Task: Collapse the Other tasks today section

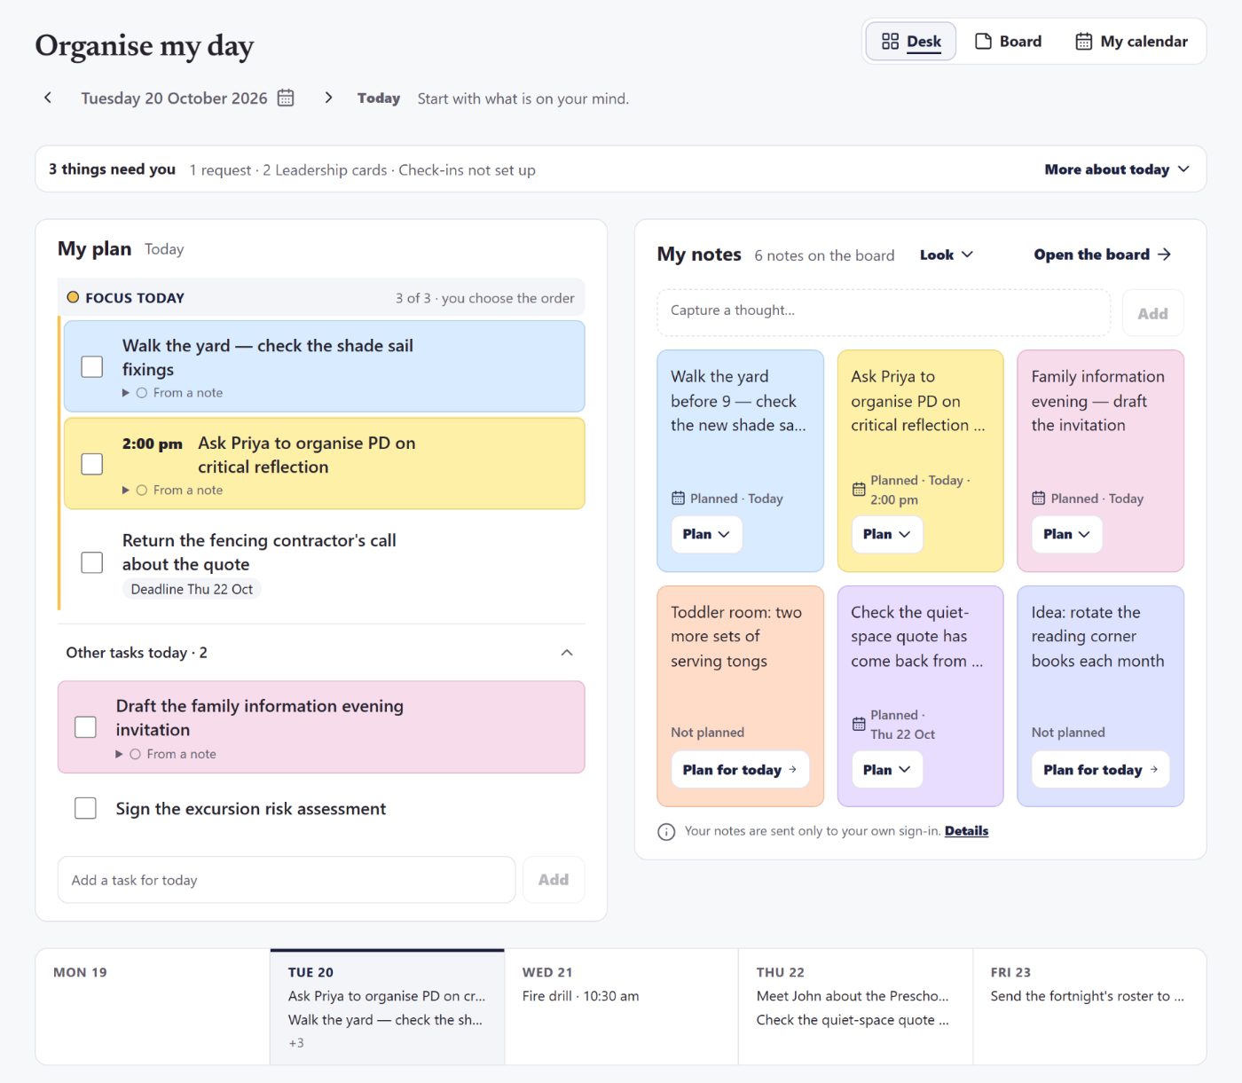Action: coord(567,653)
